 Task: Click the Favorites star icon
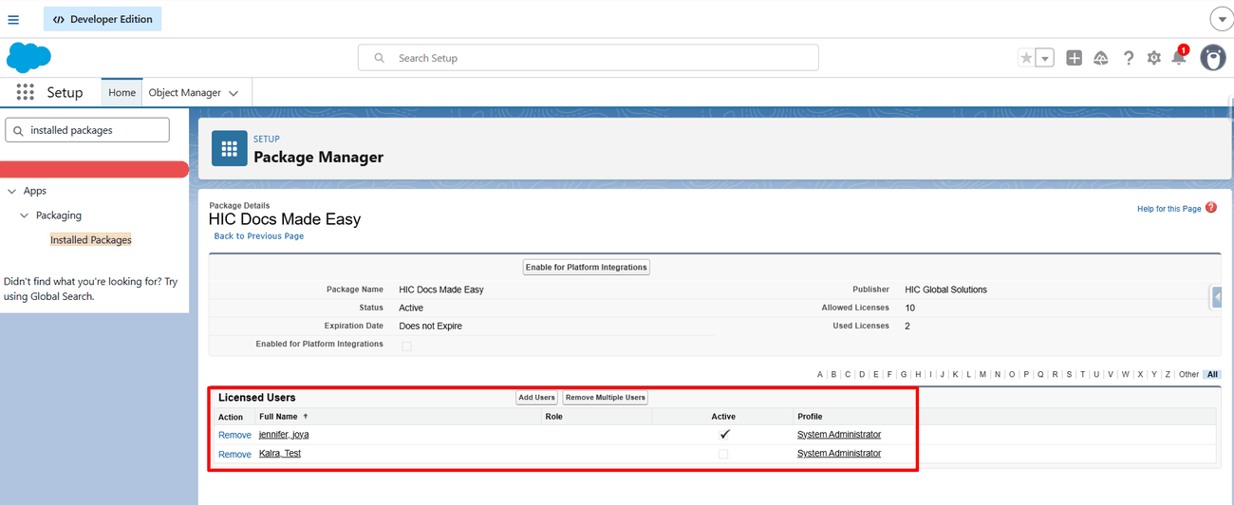[1026, 58]
